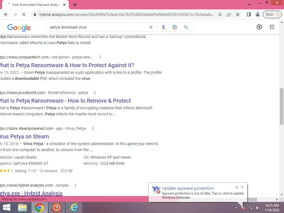Click the address bar URL
Screen dimensions: 284x213
[126, 14]
